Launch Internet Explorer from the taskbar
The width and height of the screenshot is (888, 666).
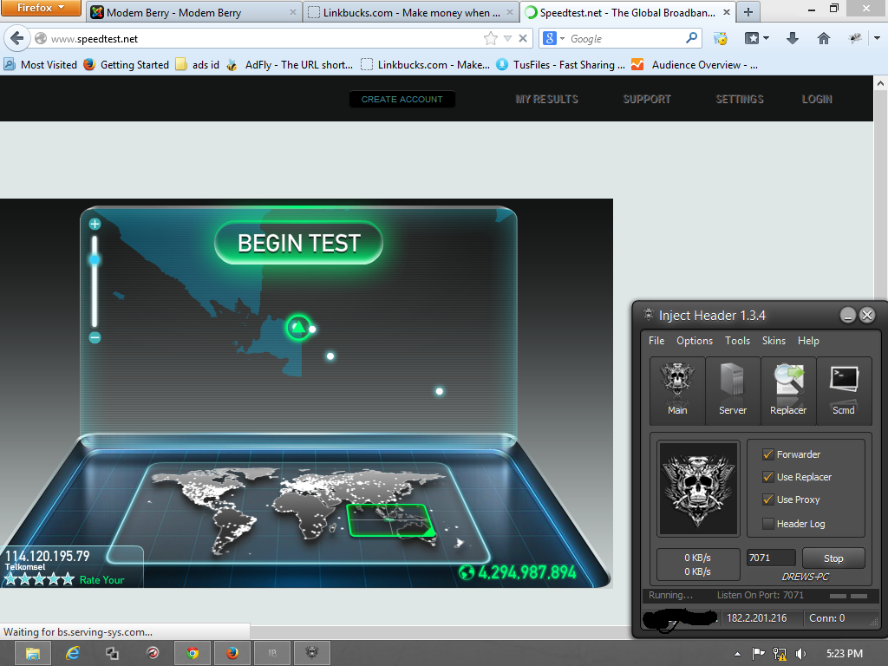tap(73, 654)
